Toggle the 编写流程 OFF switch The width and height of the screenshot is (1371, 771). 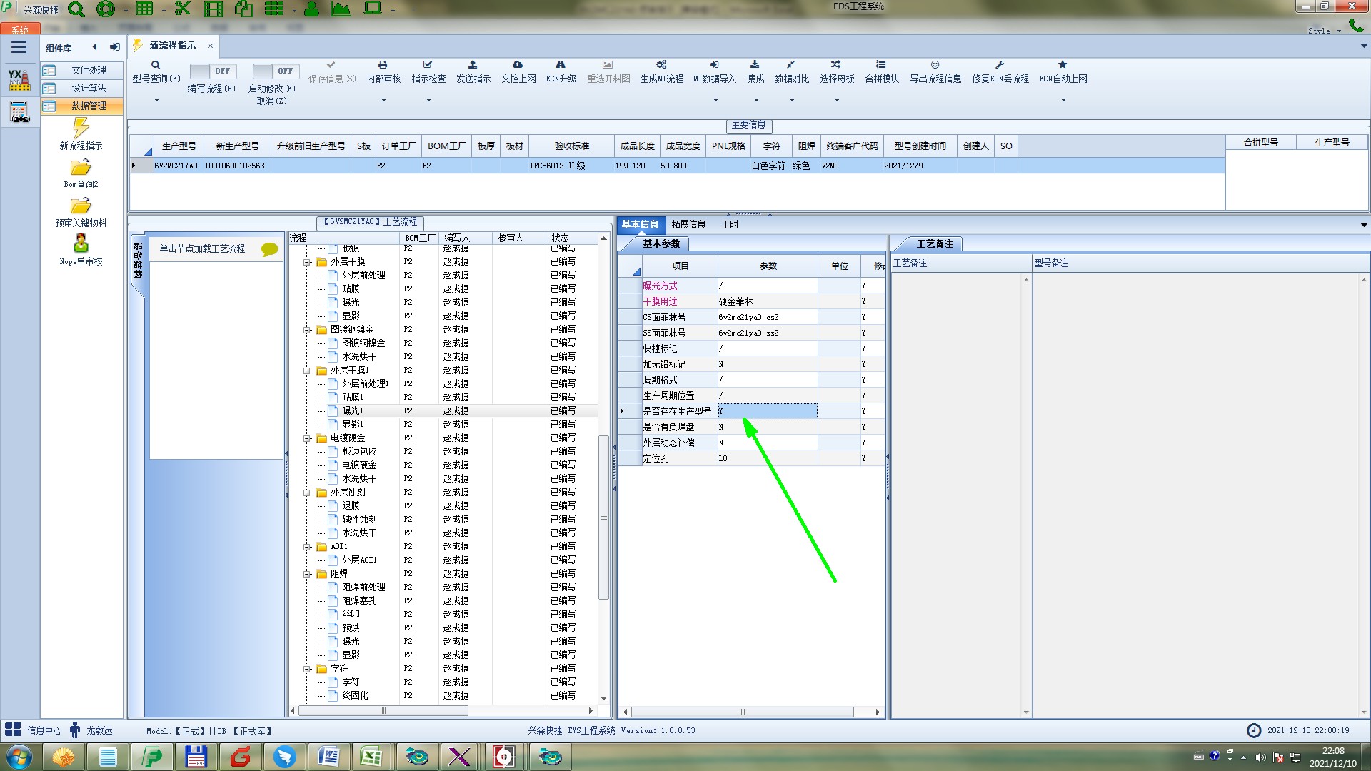213,71
